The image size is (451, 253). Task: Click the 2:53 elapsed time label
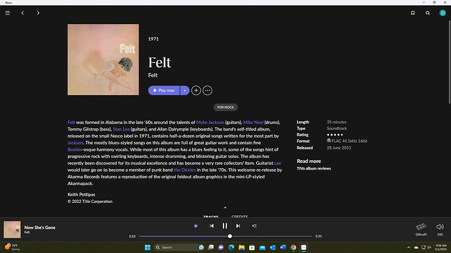pyautogui.click(x=132, y=236)
